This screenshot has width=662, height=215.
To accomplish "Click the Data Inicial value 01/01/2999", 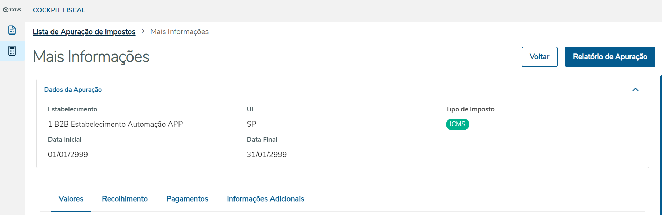I will [68, 155].
